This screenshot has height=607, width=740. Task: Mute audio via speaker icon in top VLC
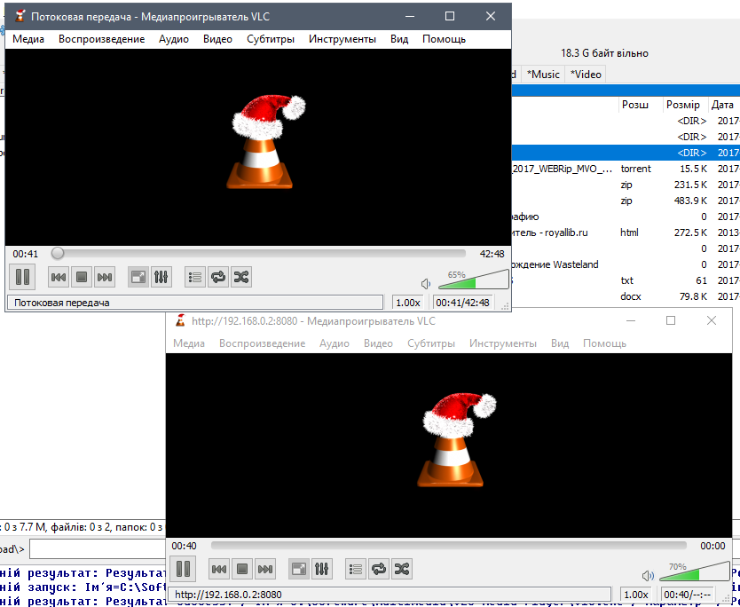click(427, 284)
